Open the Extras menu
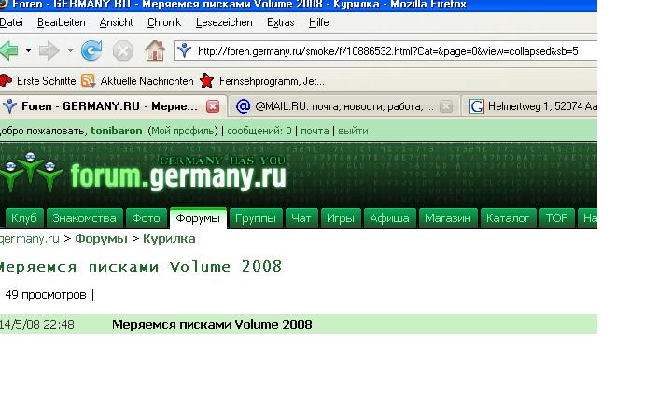672x420 pixels. [x=280, y=22]
